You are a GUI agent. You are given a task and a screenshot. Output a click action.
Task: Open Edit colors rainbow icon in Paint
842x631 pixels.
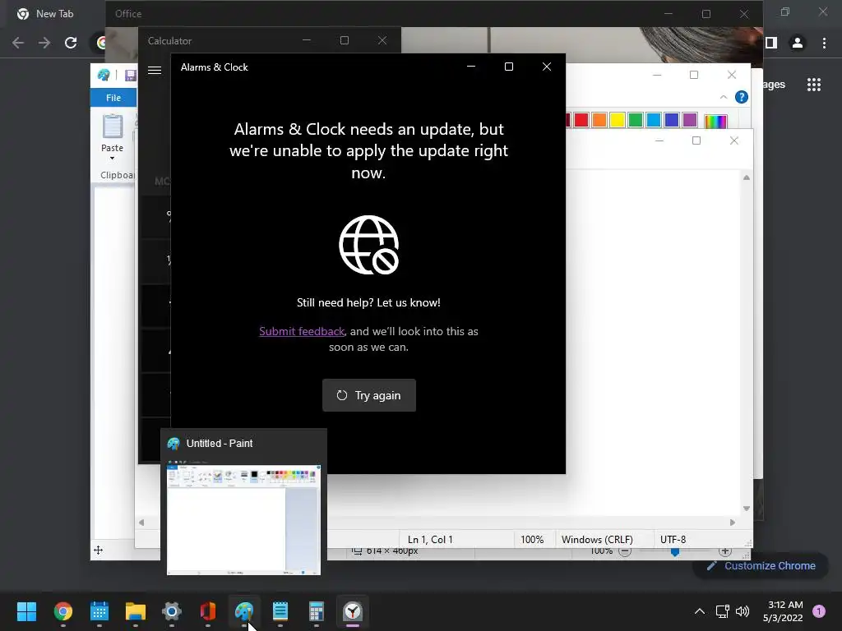click(715, 122)
